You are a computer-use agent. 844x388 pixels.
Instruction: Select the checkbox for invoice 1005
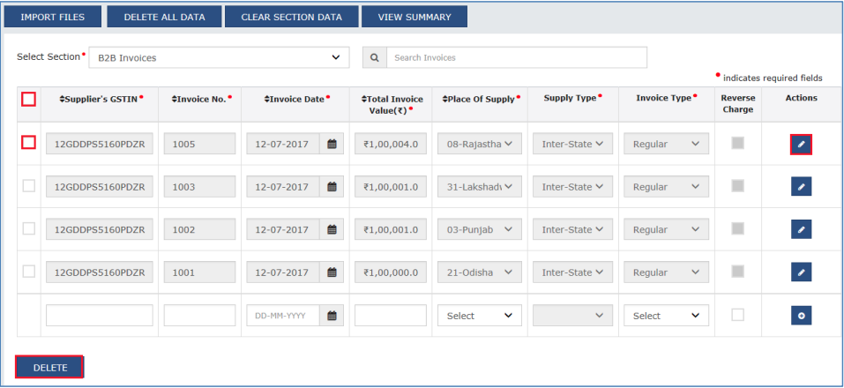point(28,142)
